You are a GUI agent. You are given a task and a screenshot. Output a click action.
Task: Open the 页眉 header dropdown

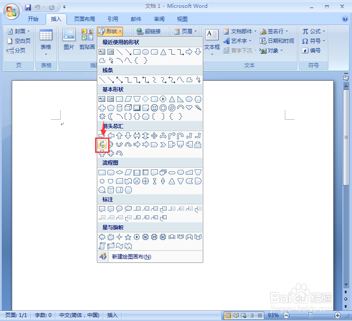tap(186, 31)
